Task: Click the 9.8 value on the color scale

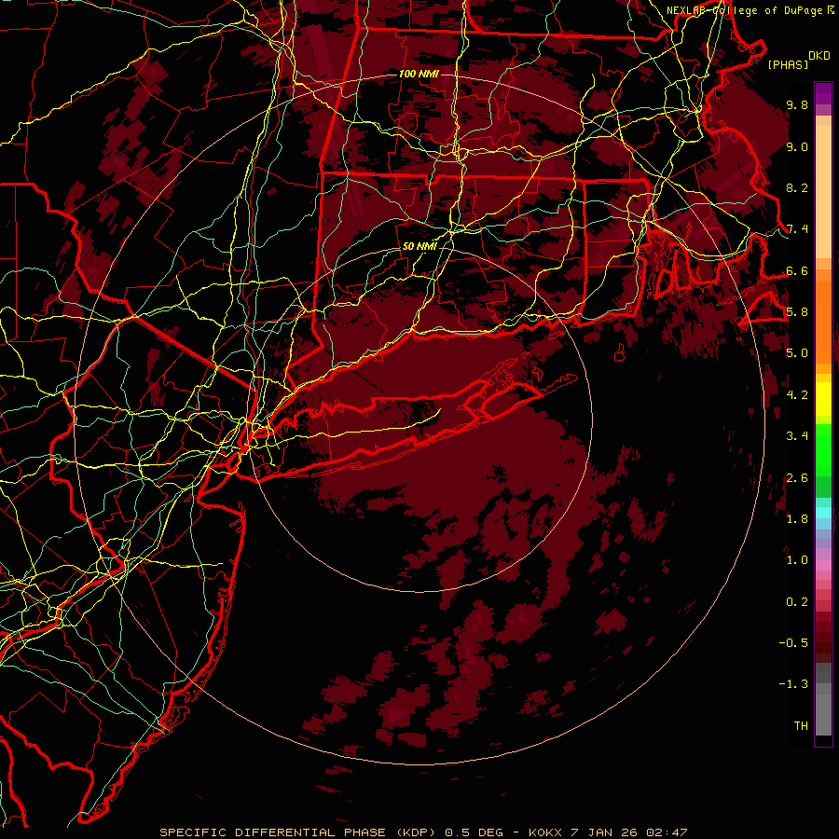Action: pyautogui.click(x=797, y=105)
